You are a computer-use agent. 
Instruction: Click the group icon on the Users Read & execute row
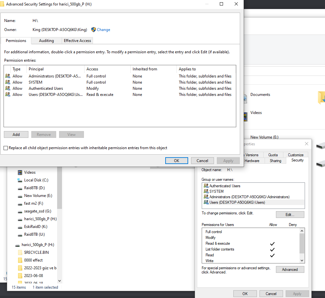click(8, 94)
